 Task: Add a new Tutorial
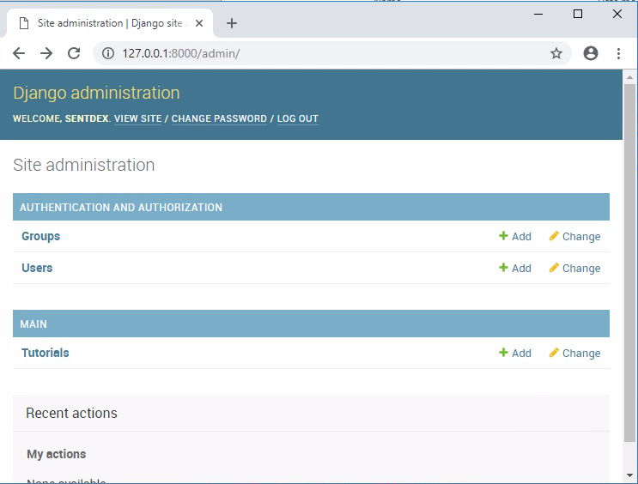coord(515,354)
